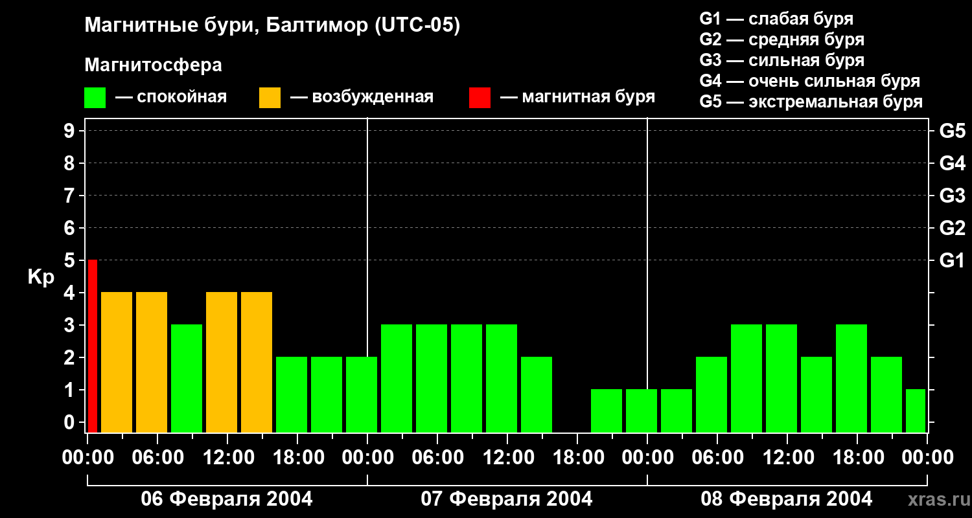Click the '06:00' label under 07 Февраля
Image resolution: width=972 pixels, height=518 pixels.
tap(437, 457)
